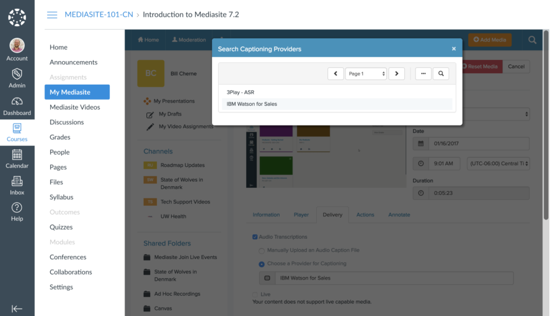558x316 pixels.
Task: Open the Account avatar
Action: coord(17,45)
